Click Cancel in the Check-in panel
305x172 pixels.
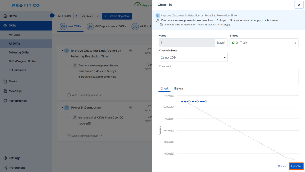point(282,166)
